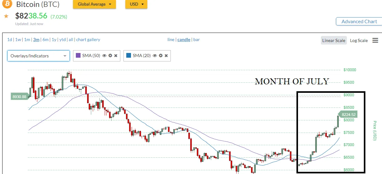Select the 1y time range

[54, 40]
